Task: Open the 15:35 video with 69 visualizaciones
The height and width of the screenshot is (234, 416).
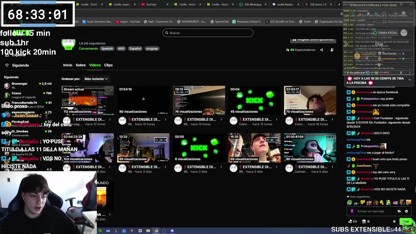Action: click(254, 148)
